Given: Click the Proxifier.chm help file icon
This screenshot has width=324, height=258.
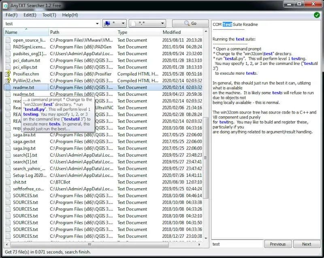Looking at the screenshot, I should [x=8, y=74].
